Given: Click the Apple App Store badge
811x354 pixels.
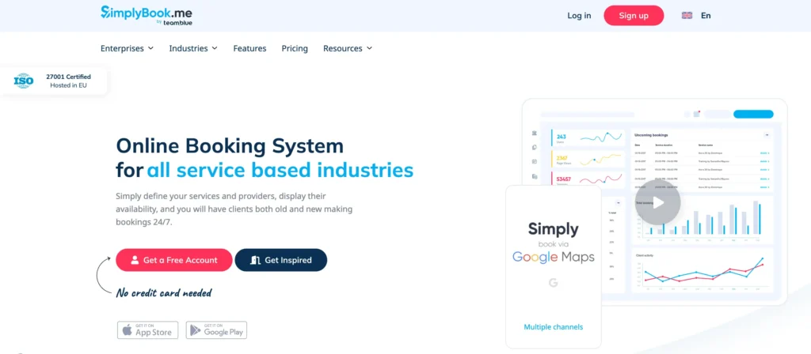Looking at the screenshot, I should point(148,330).
